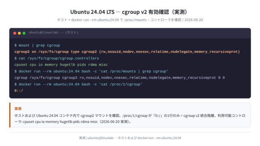The width and height of the screenshot is (260, 146).
Task: Click the docker run 'cat /proc/1/cgroup' command
Action: (78, 84)
